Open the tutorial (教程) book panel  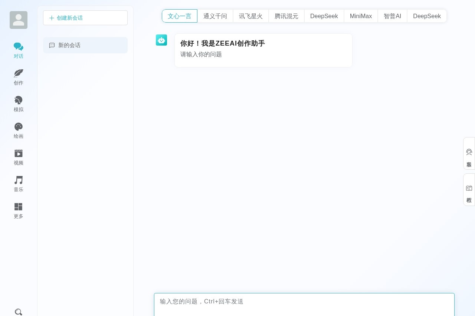coord(469,190)
